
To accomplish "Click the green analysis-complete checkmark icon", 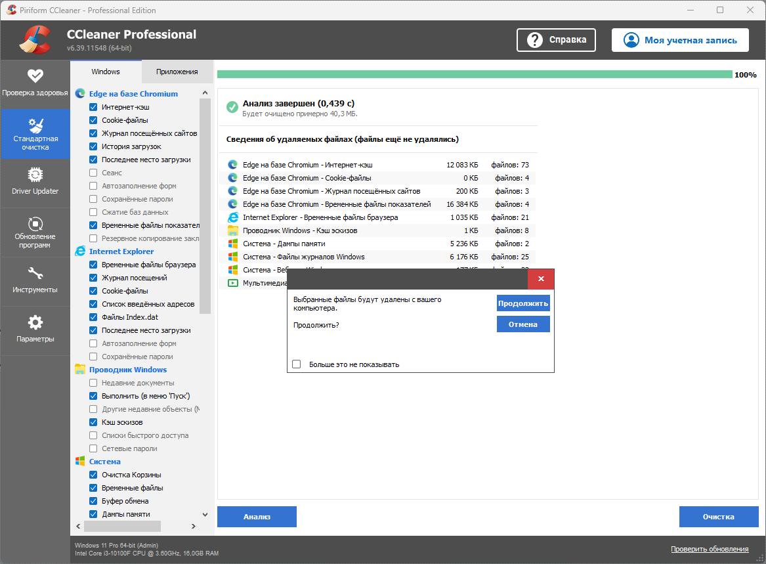I will (x=232, y=107).
